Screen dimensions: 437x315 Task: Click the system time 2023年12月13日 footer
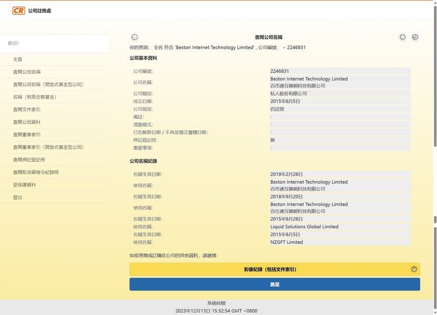coord(216,311)
